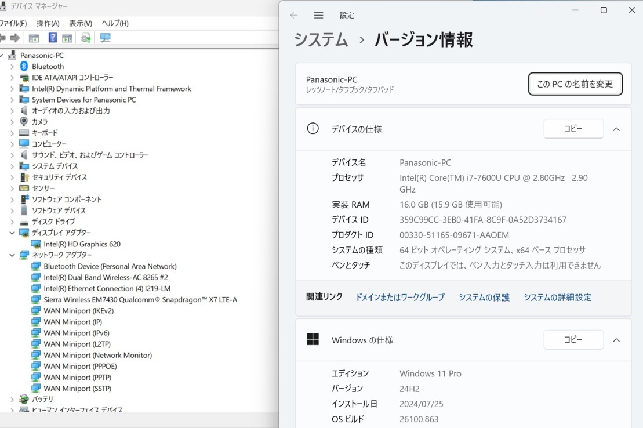Screen dimensions: 643x428
Task: Select WAN Miniport (PPPOE)
Action: [81, 366]
